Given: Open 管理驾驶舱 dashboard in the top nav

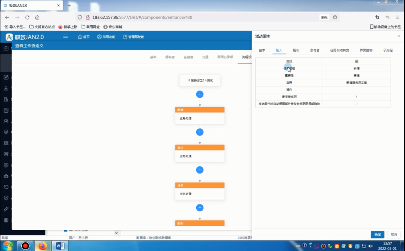Looking at the screenshot, I should pos(133,37).
